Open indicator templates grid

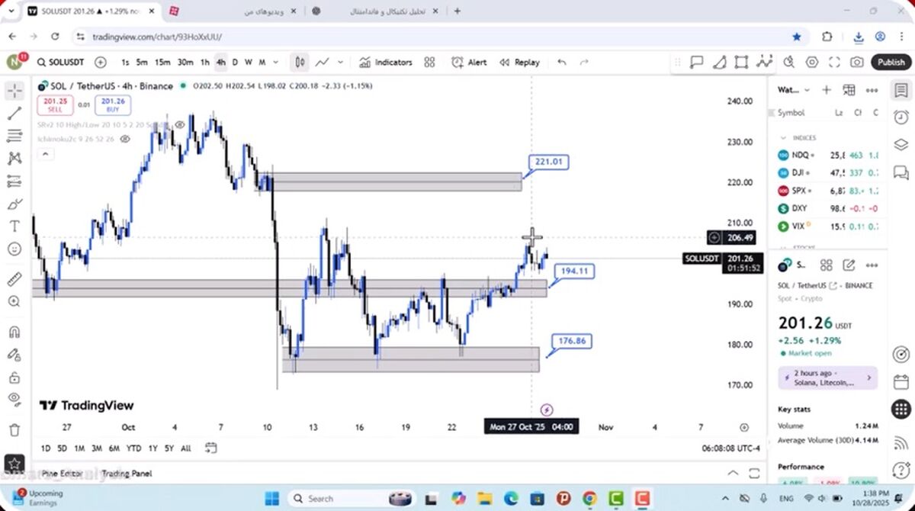coord(430,63)
